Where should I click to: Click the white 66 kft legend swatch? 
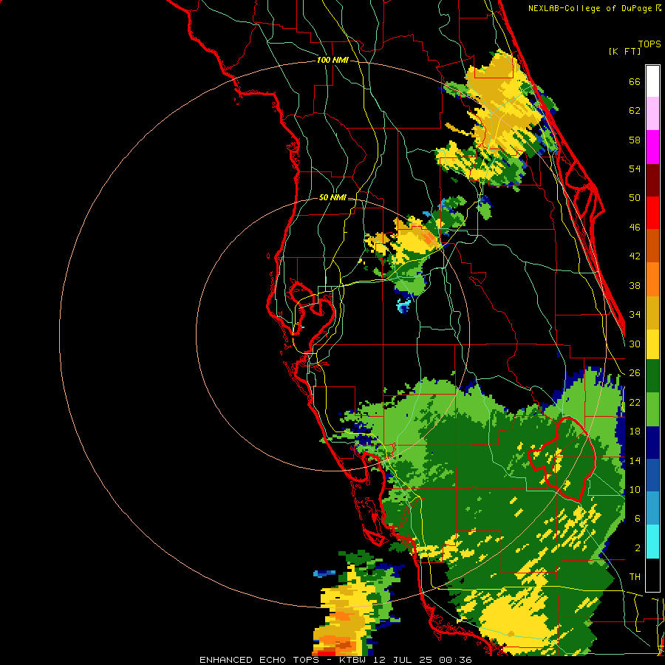tap(652, 81)
